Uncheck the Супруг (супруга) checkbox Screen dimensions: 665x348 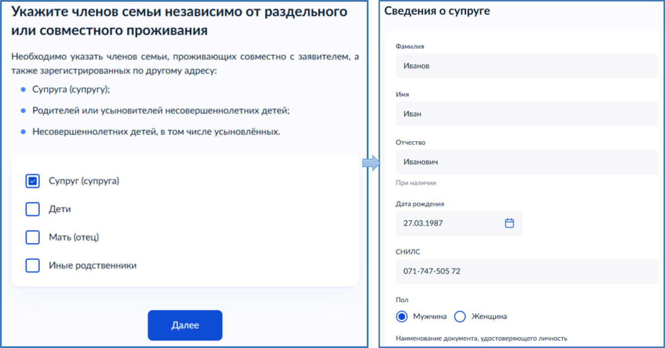(x=33, y=181)
